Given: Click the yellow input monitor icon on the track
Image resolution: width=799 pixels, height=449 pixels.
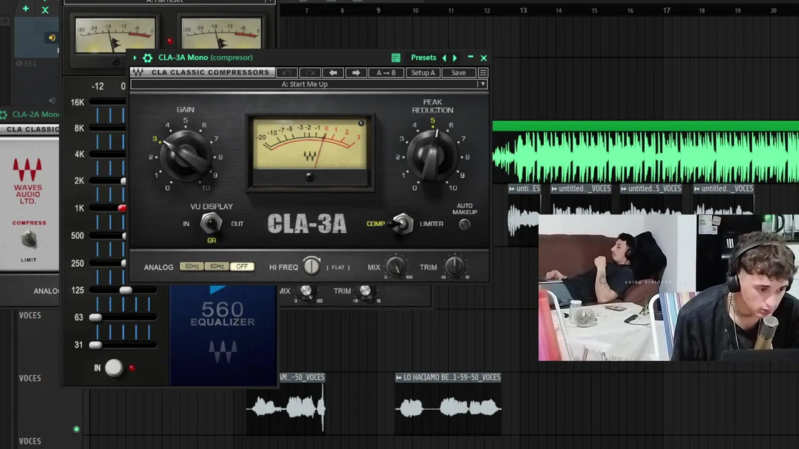Looking at the screenshot, I should (x=52, y=37).
